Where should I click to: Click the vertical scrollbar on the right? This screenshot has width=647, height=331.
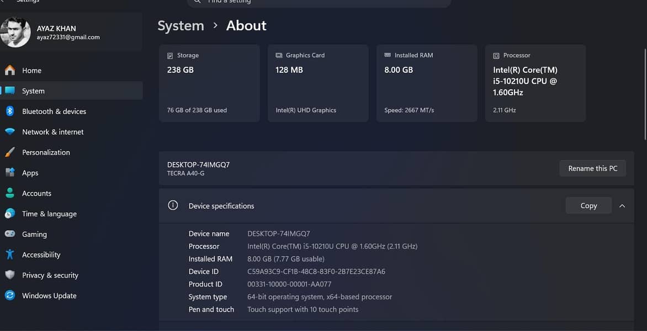[x=645, y=94]
